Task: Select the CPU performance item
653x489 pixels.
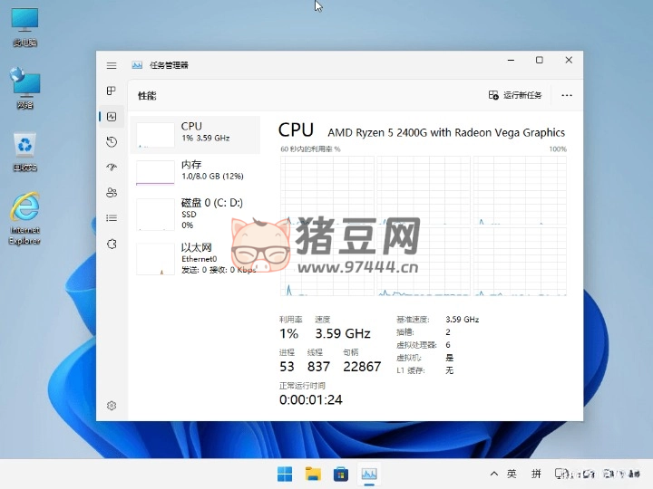Action: coord(195,133)
